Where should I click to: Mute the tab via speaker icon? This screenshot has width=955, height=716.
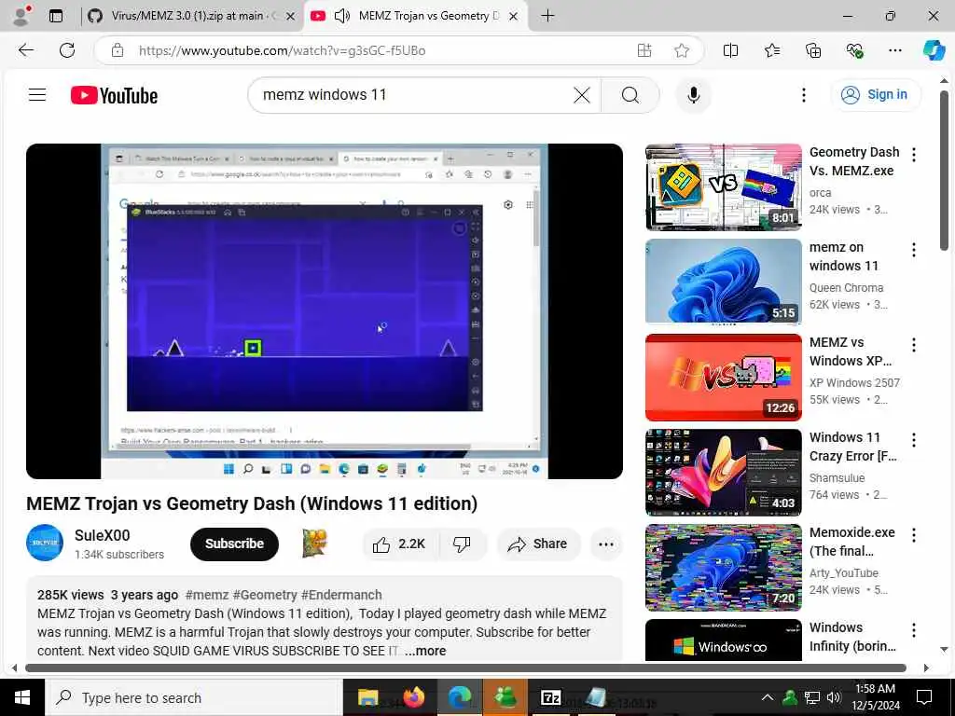click(x=341, y=16)
